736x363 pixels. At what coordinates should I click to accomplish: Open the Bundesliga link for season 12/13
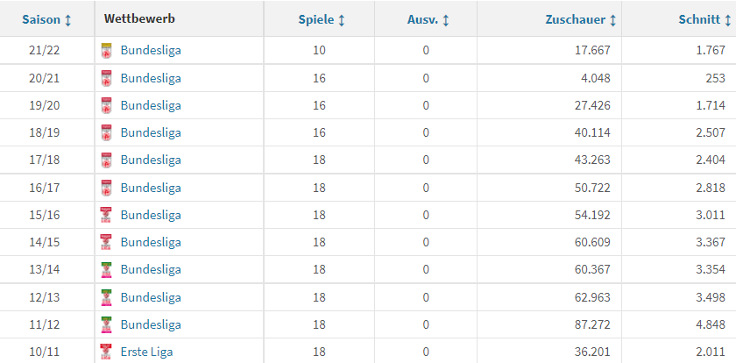[151, 297]
